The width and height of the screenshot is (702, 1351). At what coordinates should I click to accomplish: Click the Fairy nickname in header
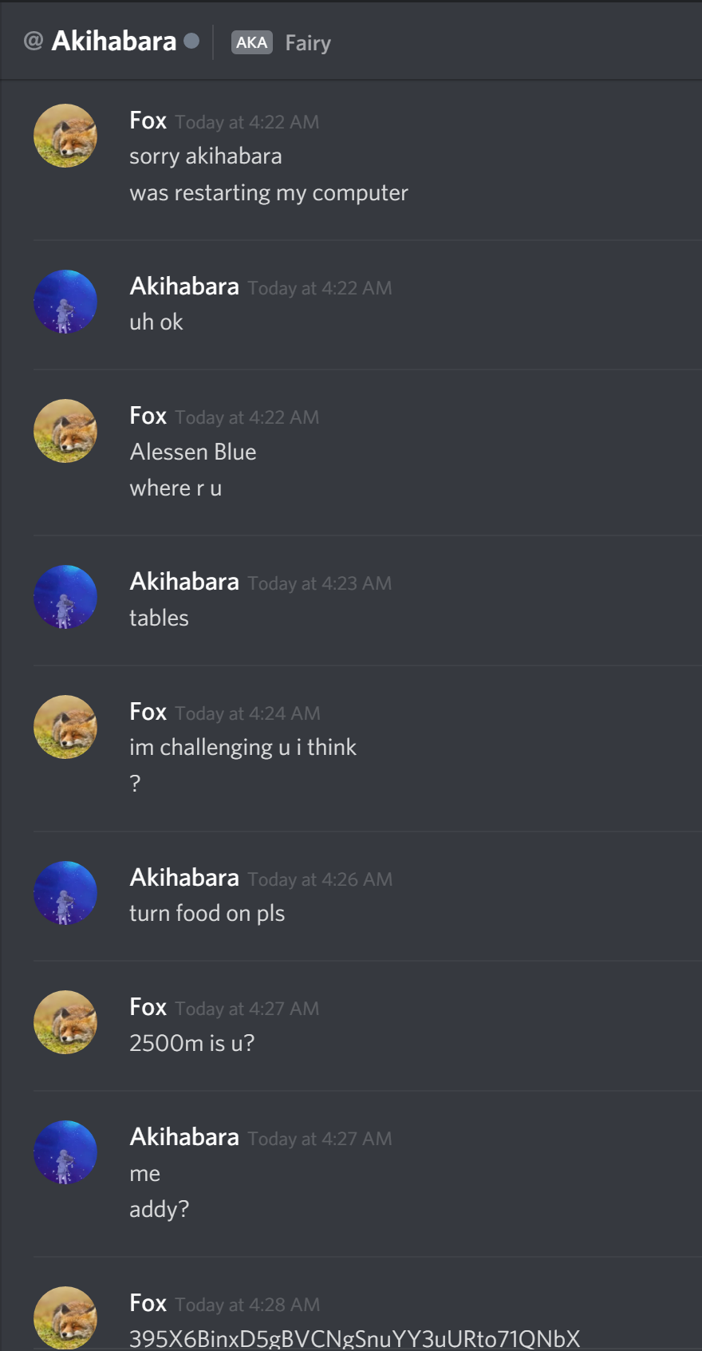[308, 43]
